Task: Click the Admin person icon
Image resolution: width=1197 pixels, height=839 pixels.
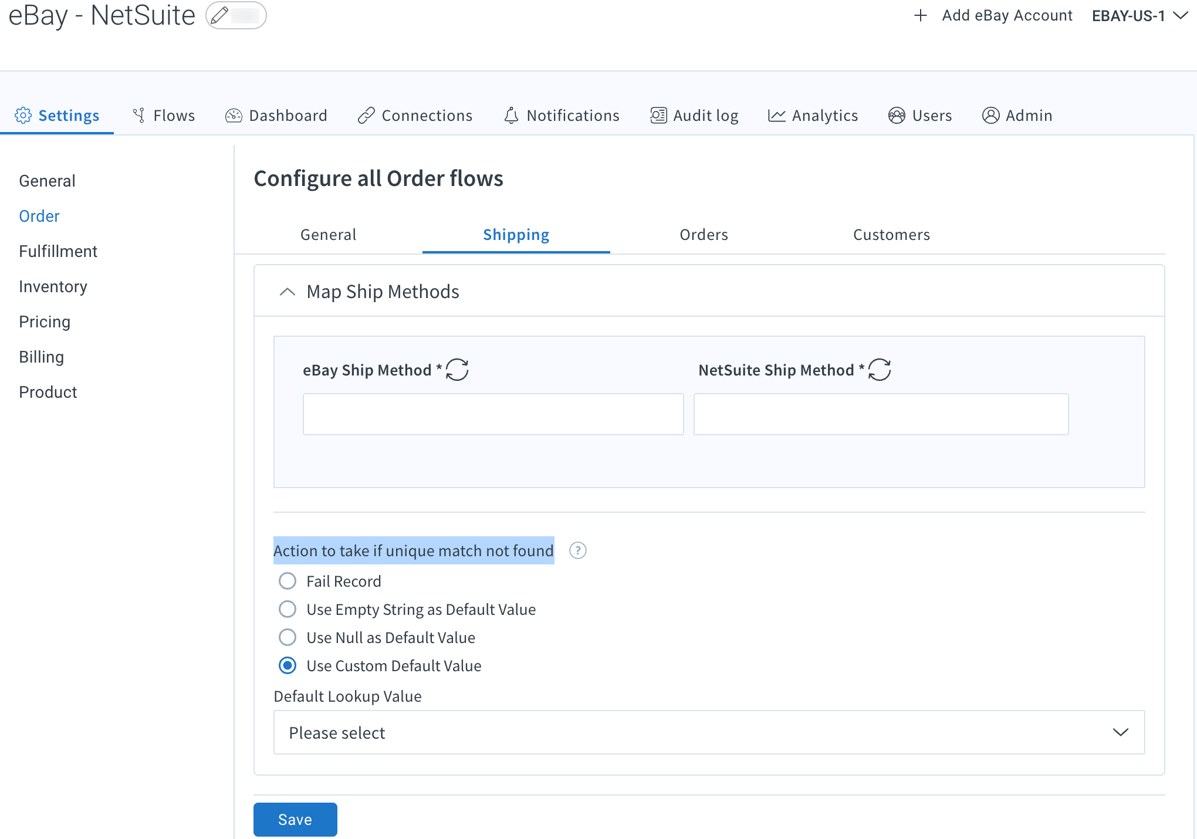Action: point(990,116)
